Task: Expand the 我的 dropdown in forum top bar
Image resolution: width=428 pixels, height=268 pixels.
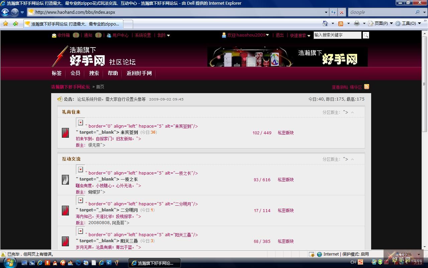Action: (x=169, y=36)
